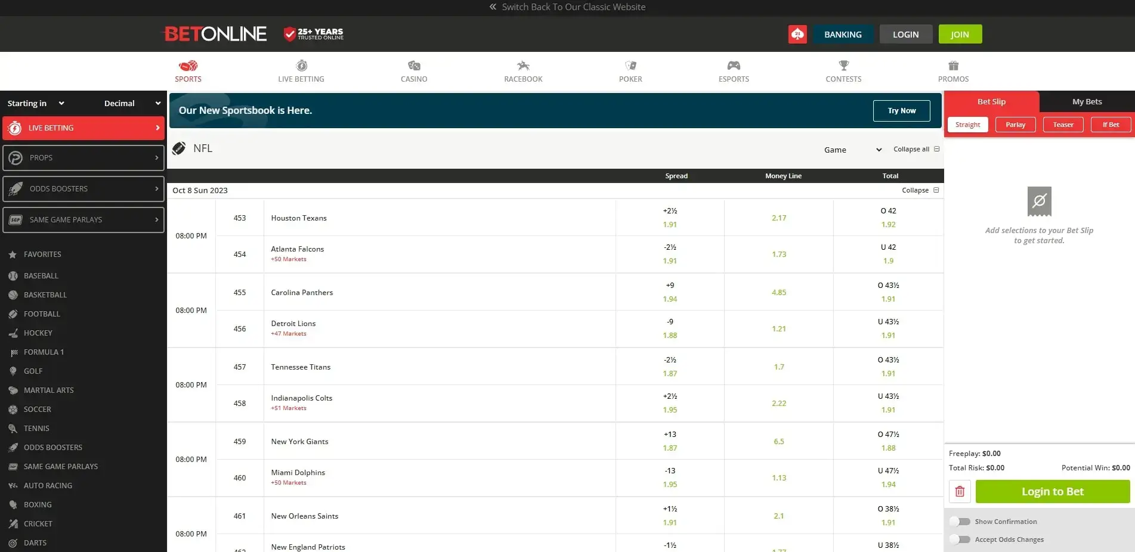1135x552 pixels.
Task: Click the trash icon to clear bet slip
Action: (959, 491)
